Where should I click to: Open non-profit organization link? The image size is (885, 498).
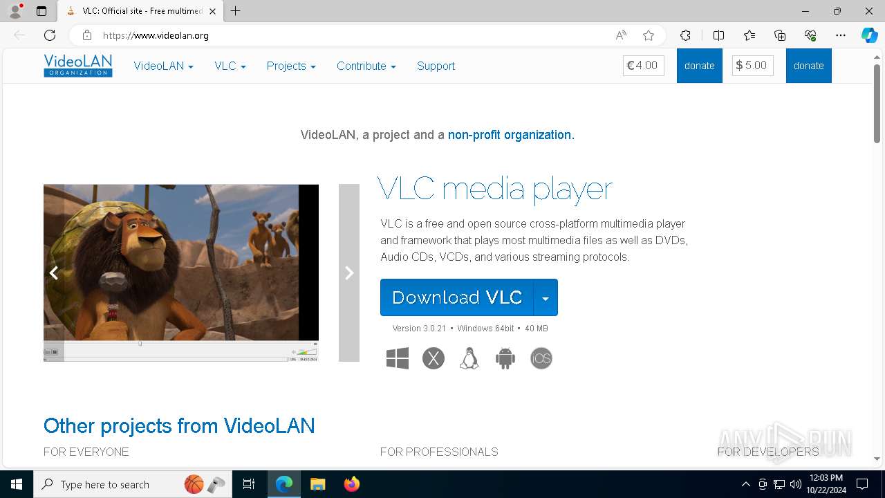pyautogui.click(x=511, y=135)
